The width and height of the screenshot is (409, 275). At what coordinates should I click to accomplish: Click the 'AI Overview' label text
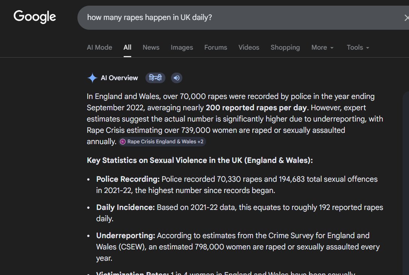(119, 78)
